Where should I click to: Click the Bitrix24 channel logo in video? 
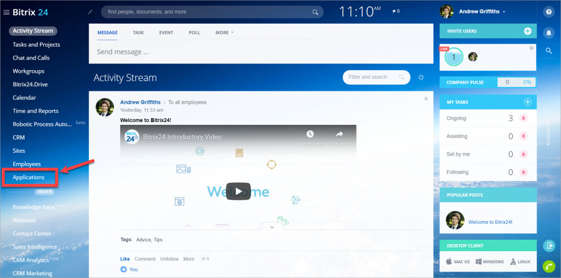131,136
